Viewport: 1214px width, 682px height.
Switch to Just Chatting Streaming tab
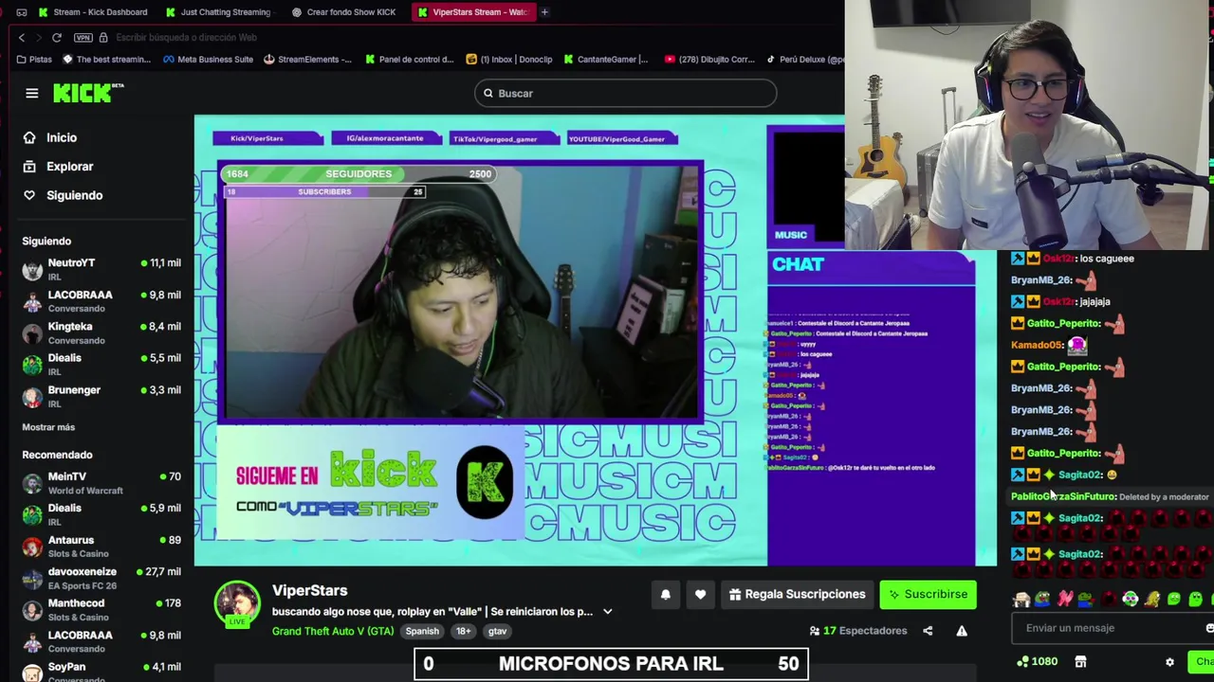218,11
